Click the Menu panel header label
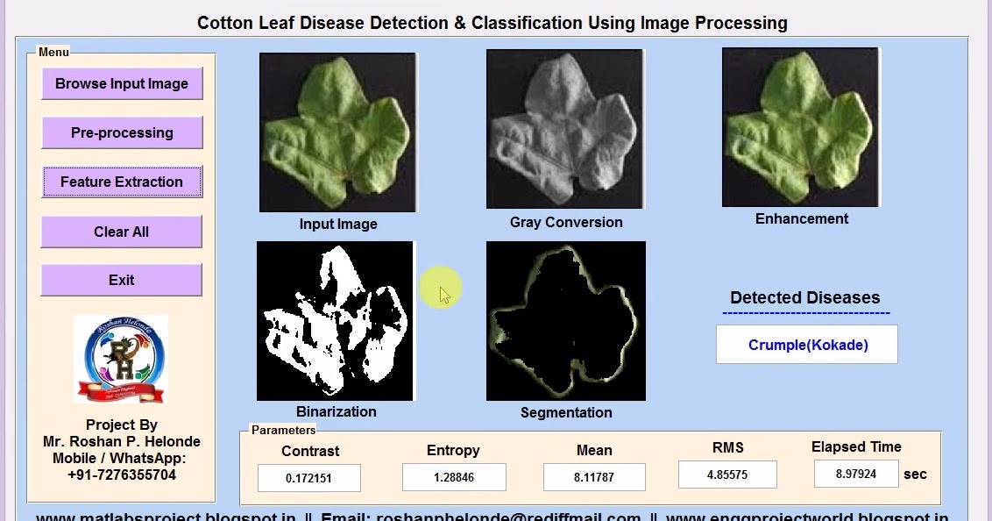This screenshot has height=521, width=992. coord(53,53)
